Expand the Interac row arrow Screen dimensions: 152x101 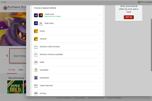tap(100, 31)
